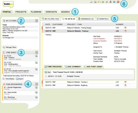This screenshot has height=113, width=138.
Task: Click the green plus create icon
Action: (103, 2)
